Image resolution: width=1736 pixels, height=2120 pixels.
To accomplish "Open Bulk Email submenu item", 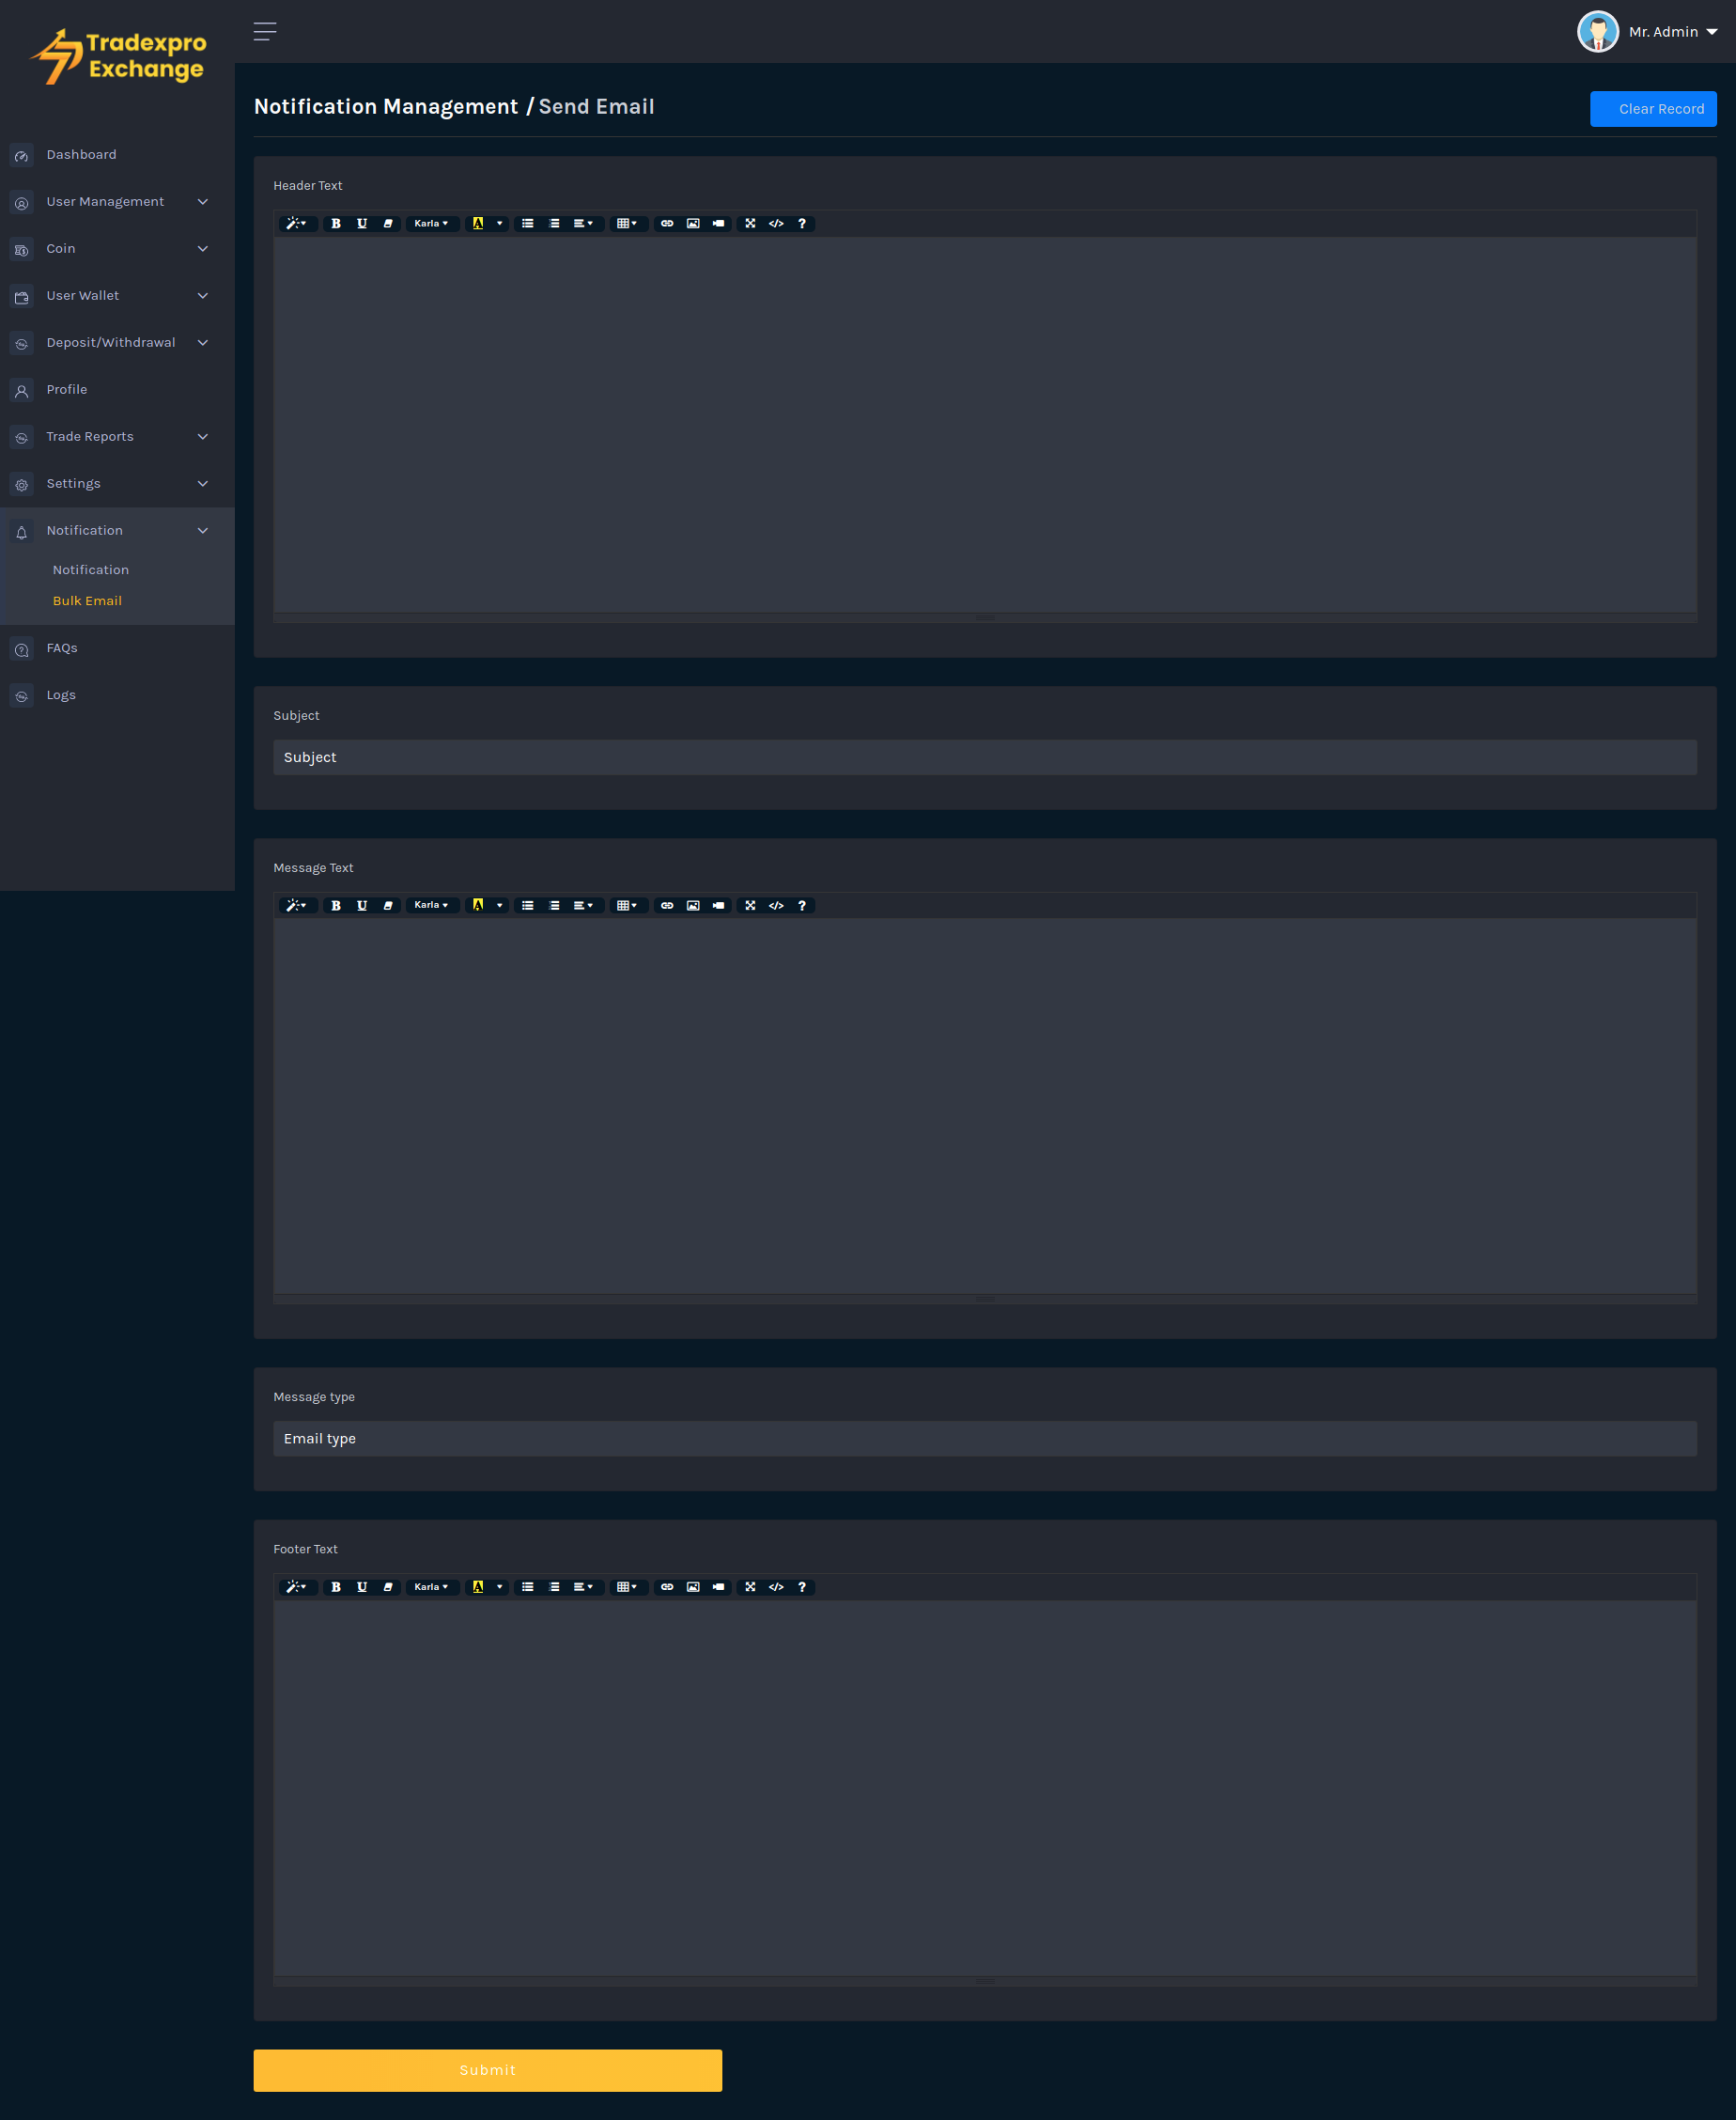I will coord(87,600).
